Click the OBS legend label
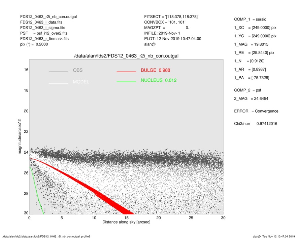 [78, 70]
